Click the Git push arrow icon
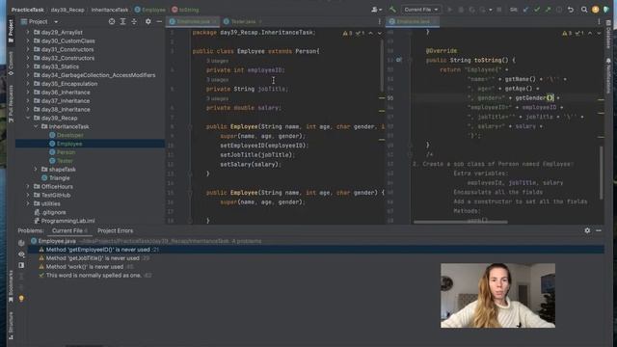Viewport: 617px width, 347px height. click(548, 10)
